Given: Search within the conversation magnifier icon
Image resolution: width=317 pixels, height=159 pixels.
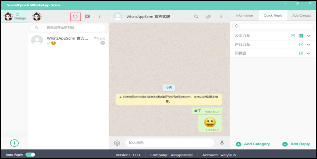Looking at the screenshot, I should (196, 16).
